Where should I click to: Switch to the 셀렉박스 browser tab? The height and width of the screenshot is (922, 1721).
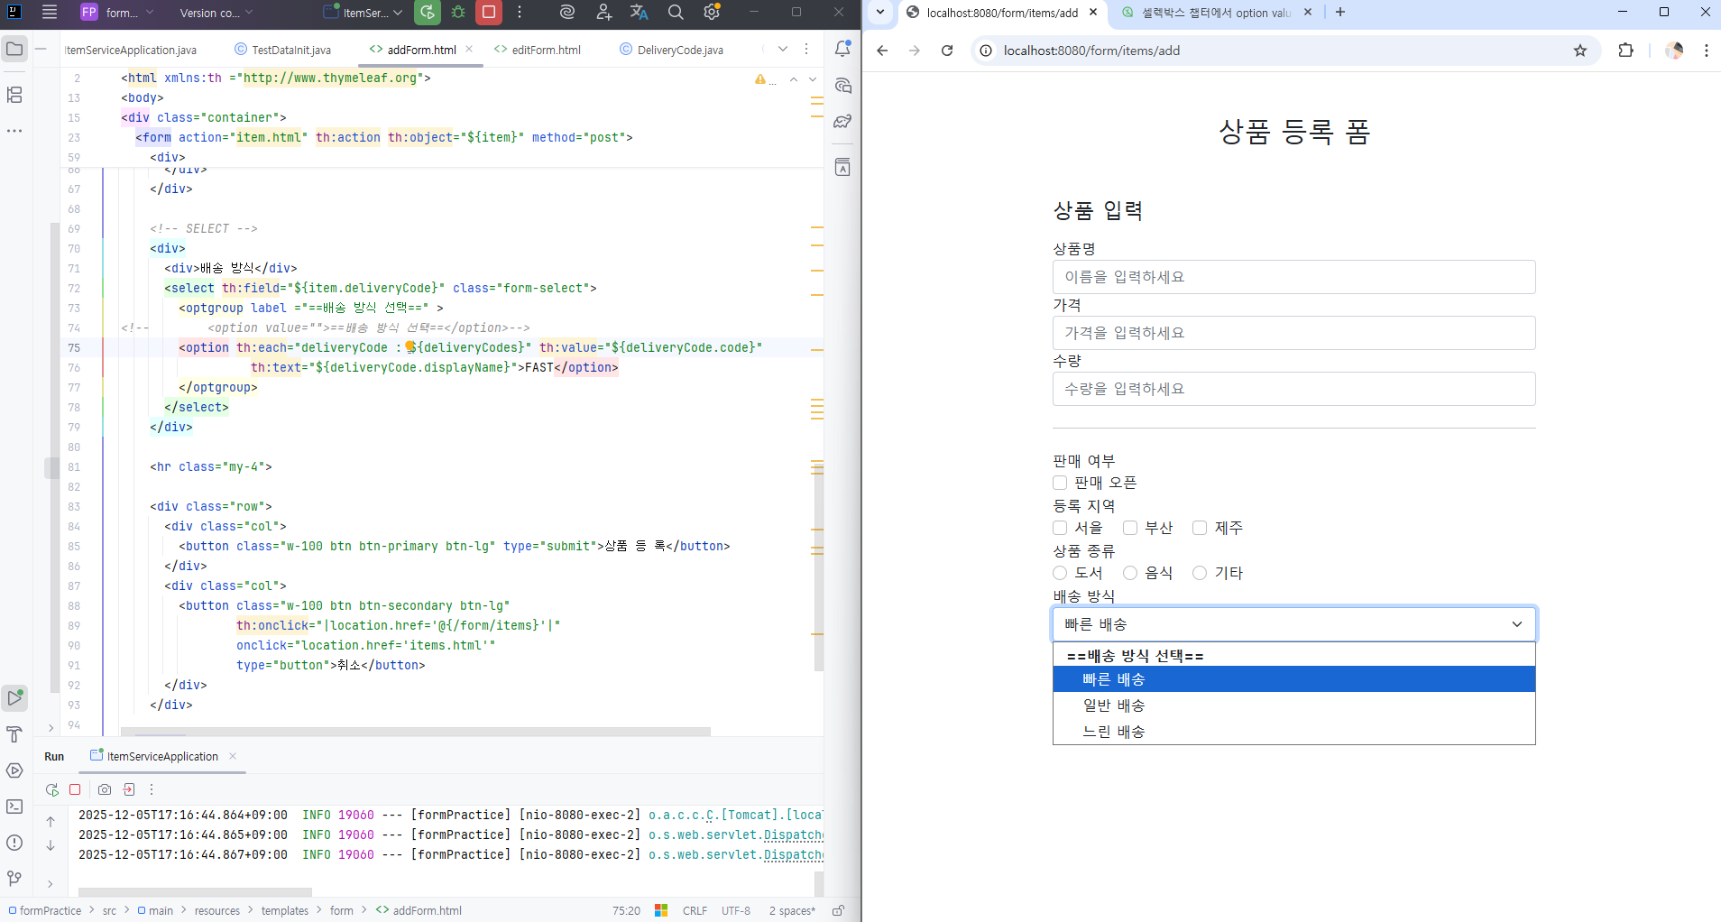pyautogui.click(x=1215, y=13)
